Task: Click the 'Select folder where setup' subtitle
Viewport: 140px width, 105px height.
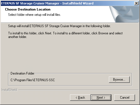Action: tap(34, 15)
